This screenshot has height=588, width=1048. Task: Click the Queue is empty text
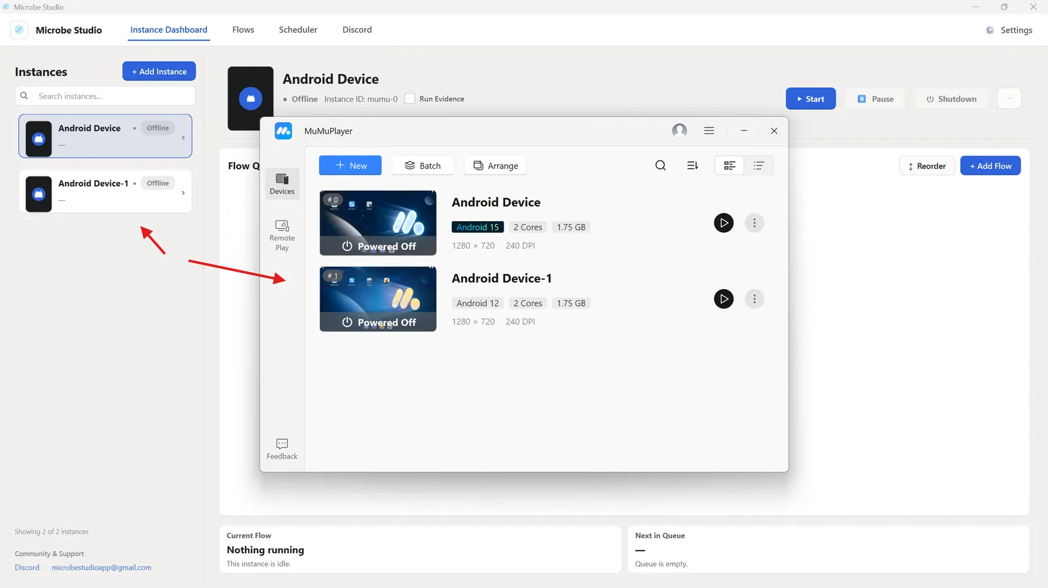click(662, 564)
